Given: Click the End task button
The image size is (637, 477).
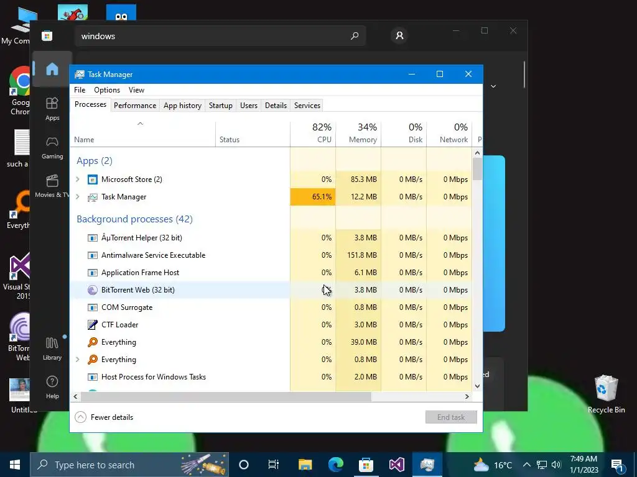Looking at the screenshot, I should click(451, 417).
